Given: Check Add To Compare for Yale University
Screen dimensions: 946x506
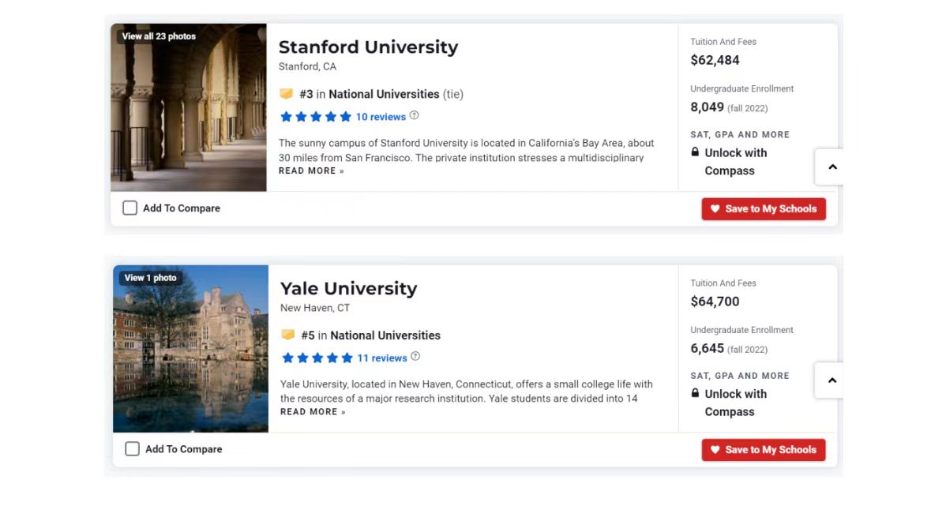Looking at the screenshot, I should tap(132, 449).
